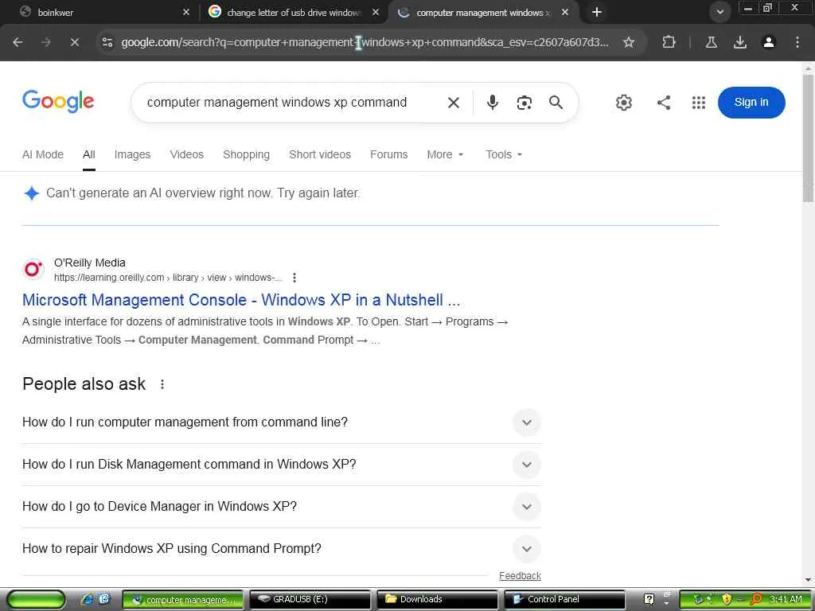Open GRADUSB (E:) taskbar window

(x=310, y=599)
